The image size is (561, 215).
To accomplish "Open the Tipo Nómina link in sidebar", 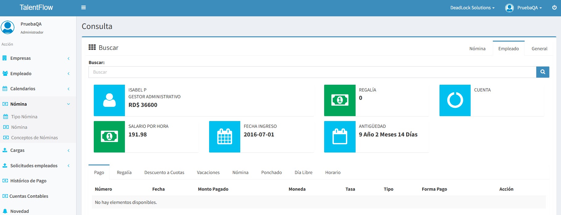I will [x=24, y=116].
